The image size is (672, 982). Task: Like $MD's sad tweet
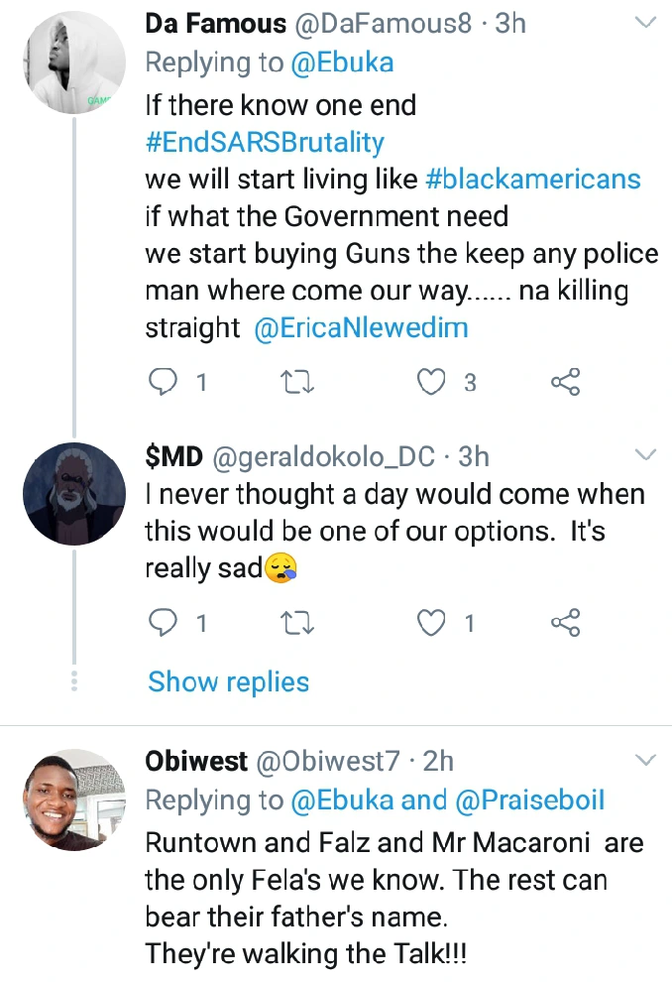point(432,623)
